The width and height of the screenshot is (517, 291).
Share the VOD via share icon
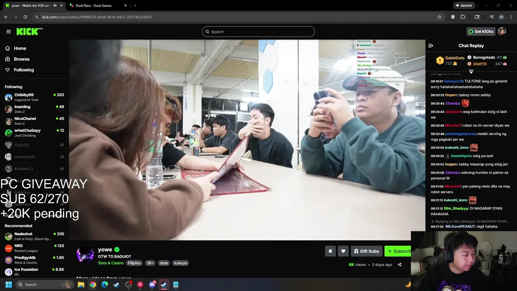click(399, 265)
